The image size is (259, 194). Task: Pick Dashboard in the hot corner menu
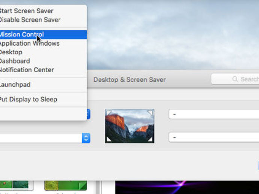point(43,61)
